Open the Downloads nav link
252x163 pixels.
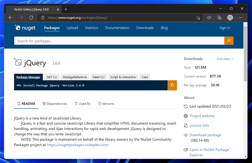point(145,28)
